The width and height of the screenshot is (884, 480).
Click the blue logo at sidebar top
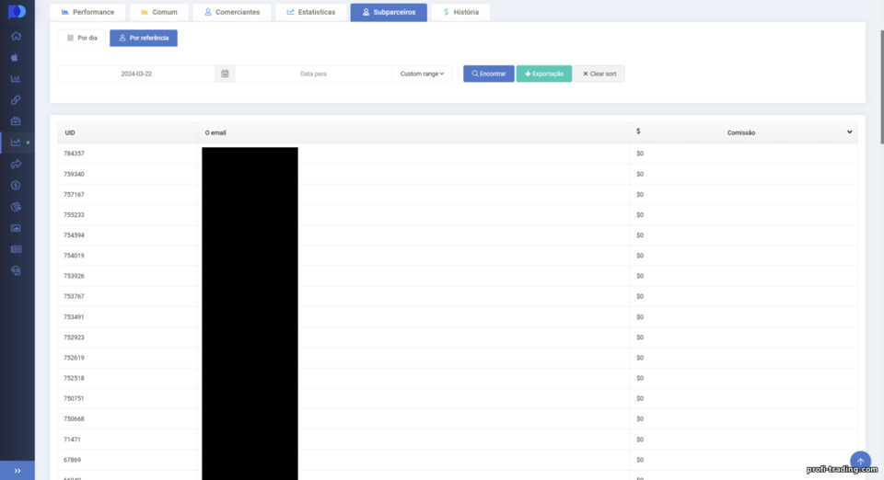[17, 11]
